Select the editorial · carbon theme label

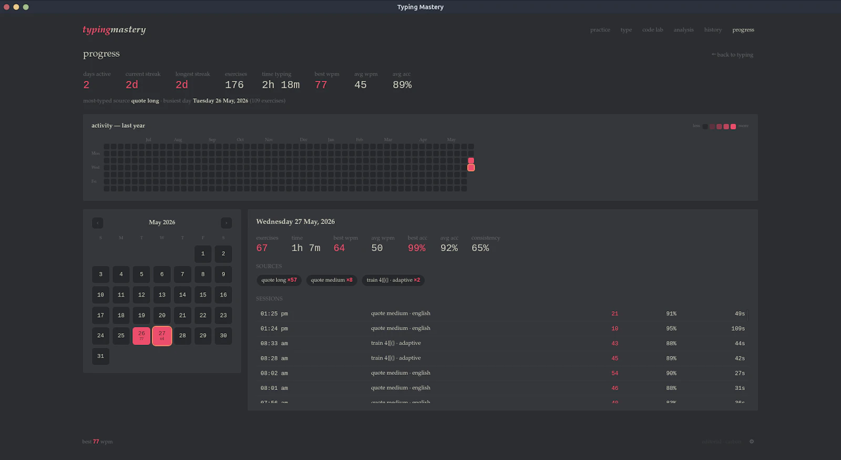click(x=722, y=442)
